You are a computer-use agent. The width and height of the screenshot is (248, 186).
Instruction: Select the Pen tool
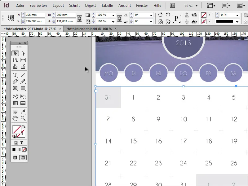pos(15,82)
